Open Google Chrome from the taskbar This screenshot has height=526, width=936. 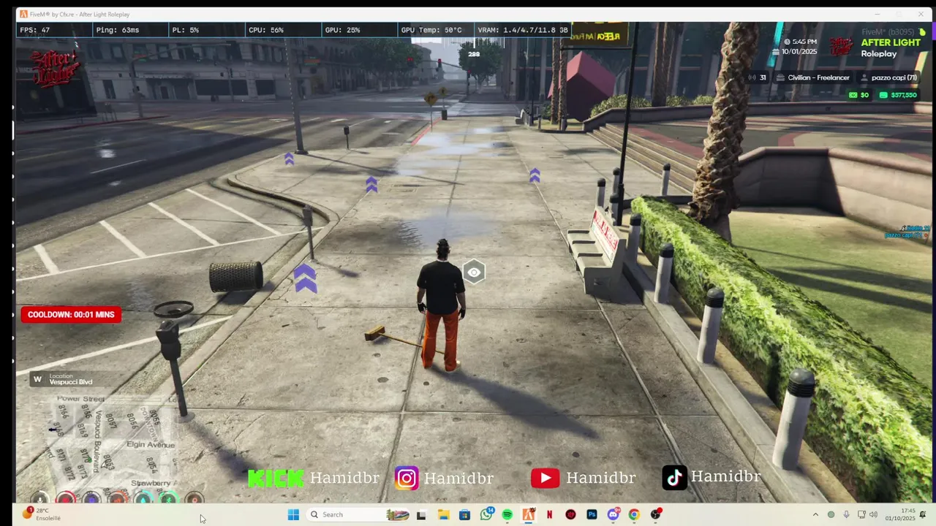(634, 514)
